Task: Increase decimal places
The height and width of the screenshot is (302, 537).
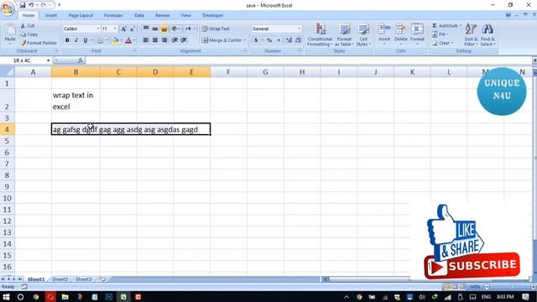Action: click(x=289, y=40)
